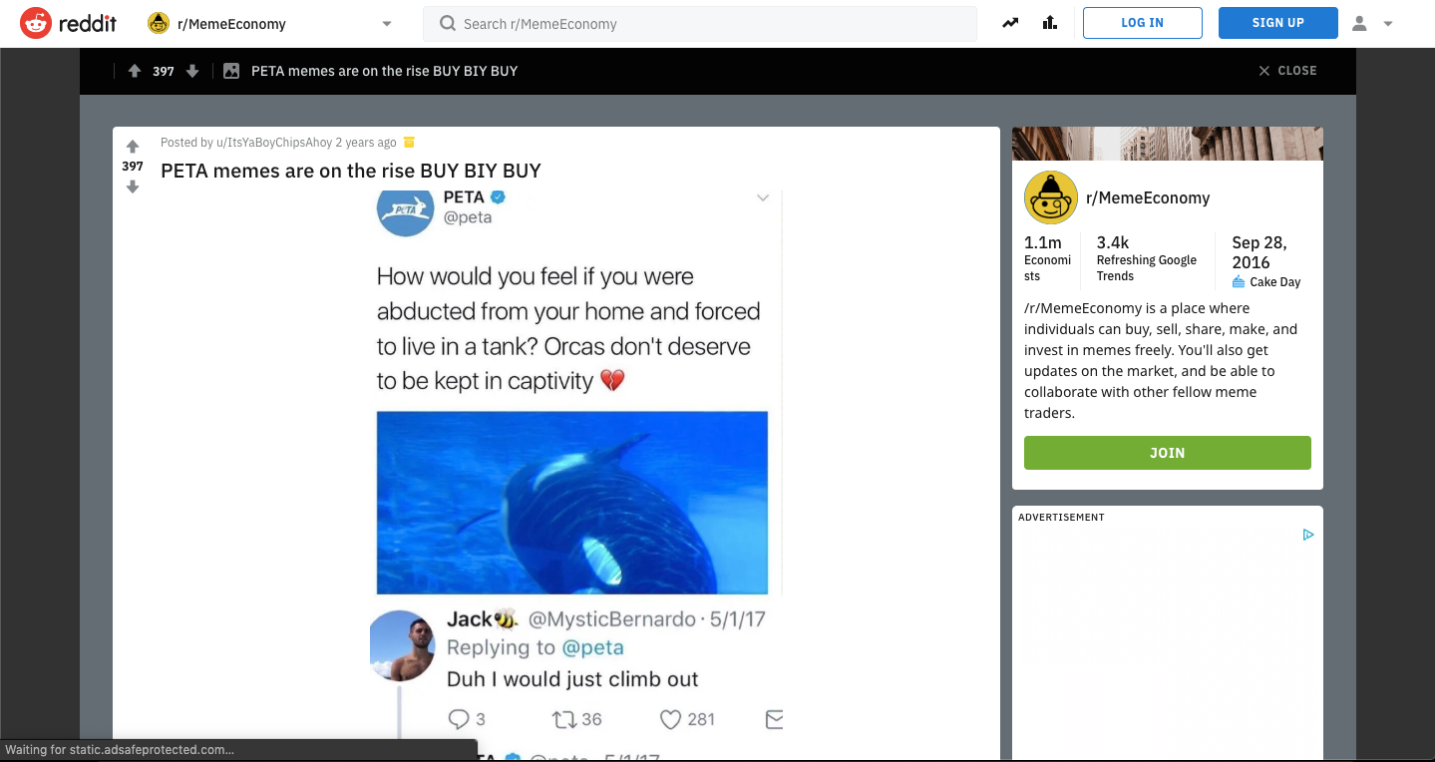Click the sidebar community banner image
This screenshot has width=1435, height=762.
click(1168, 144)
